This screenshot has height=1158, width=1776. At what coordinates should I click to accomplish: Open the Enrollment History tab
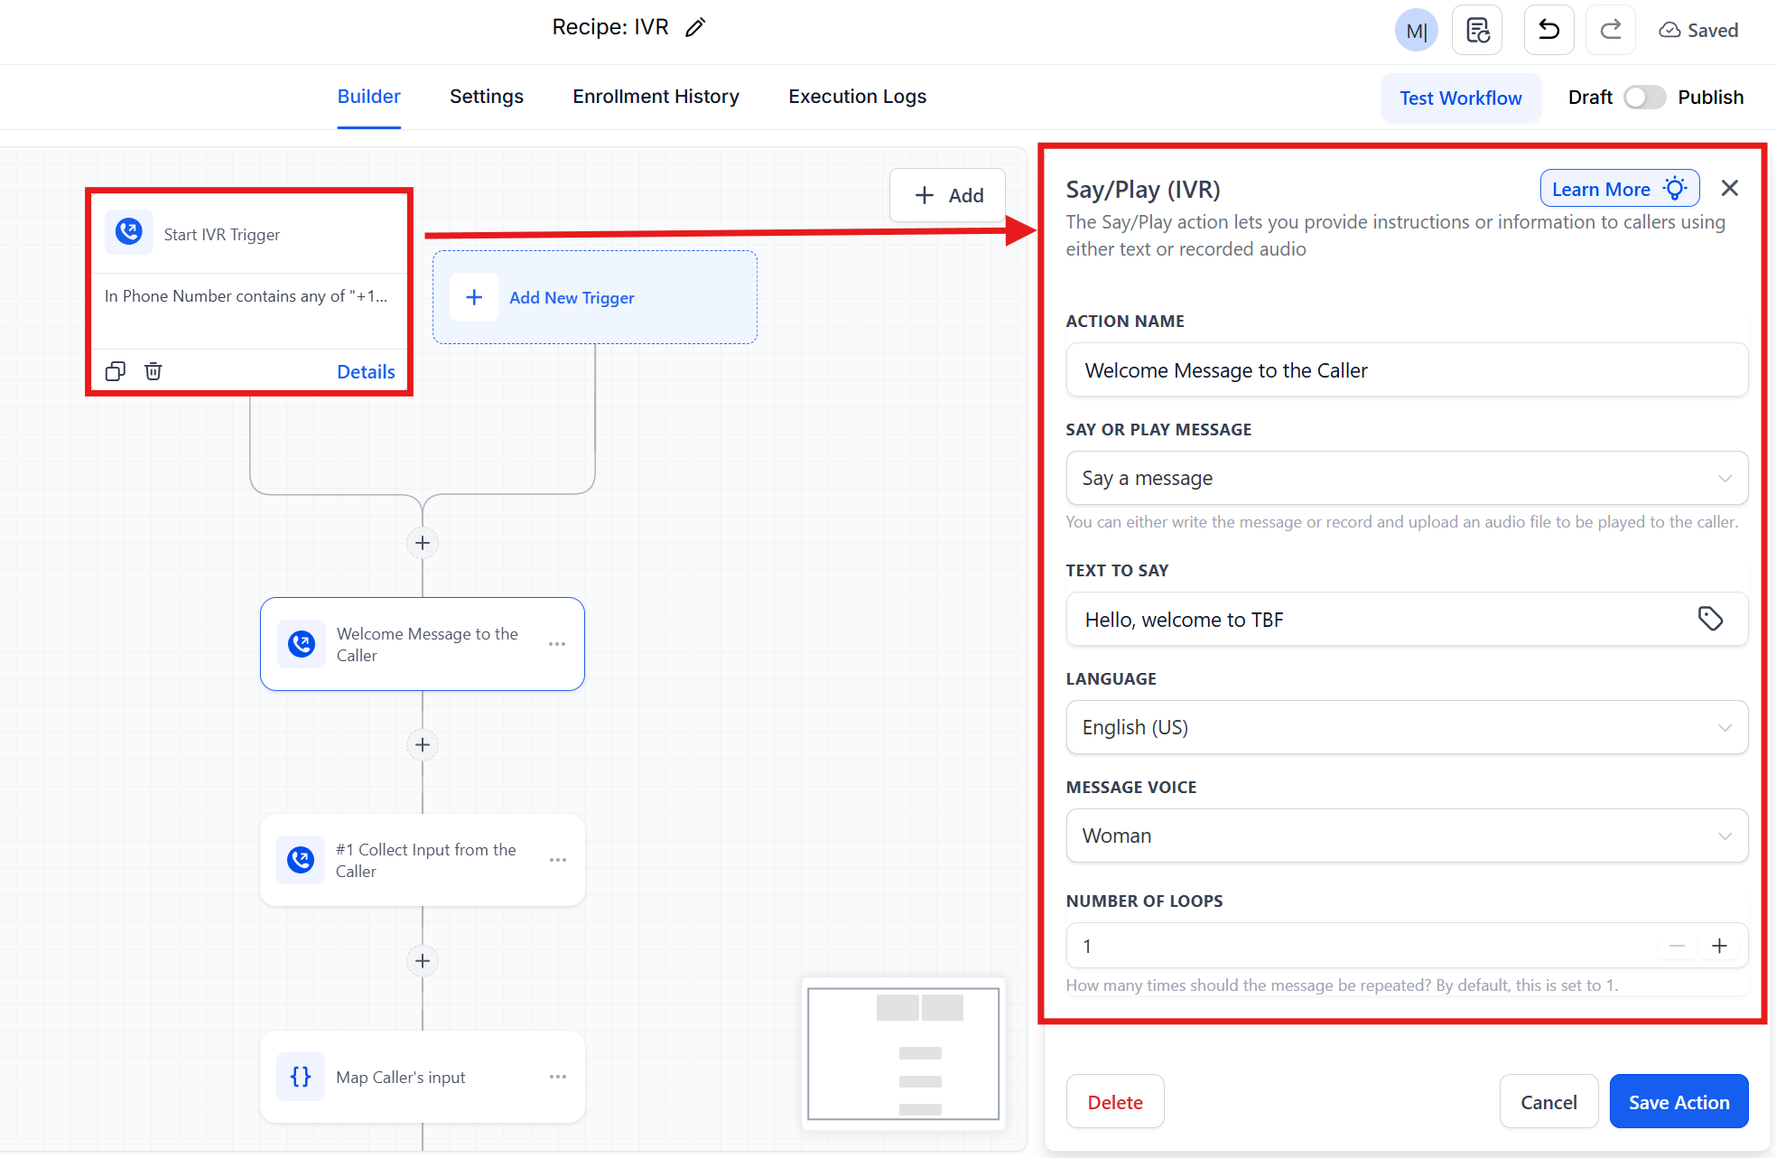pyautogui.click(x=656, y=97)
